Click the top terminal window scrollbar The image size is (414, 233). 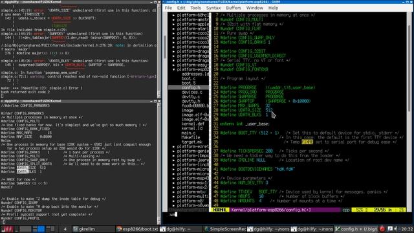click(x=159, y=50)
